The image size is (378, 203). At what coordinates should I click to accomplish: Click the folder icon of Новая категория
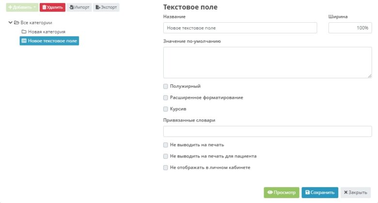pos(24,31)
